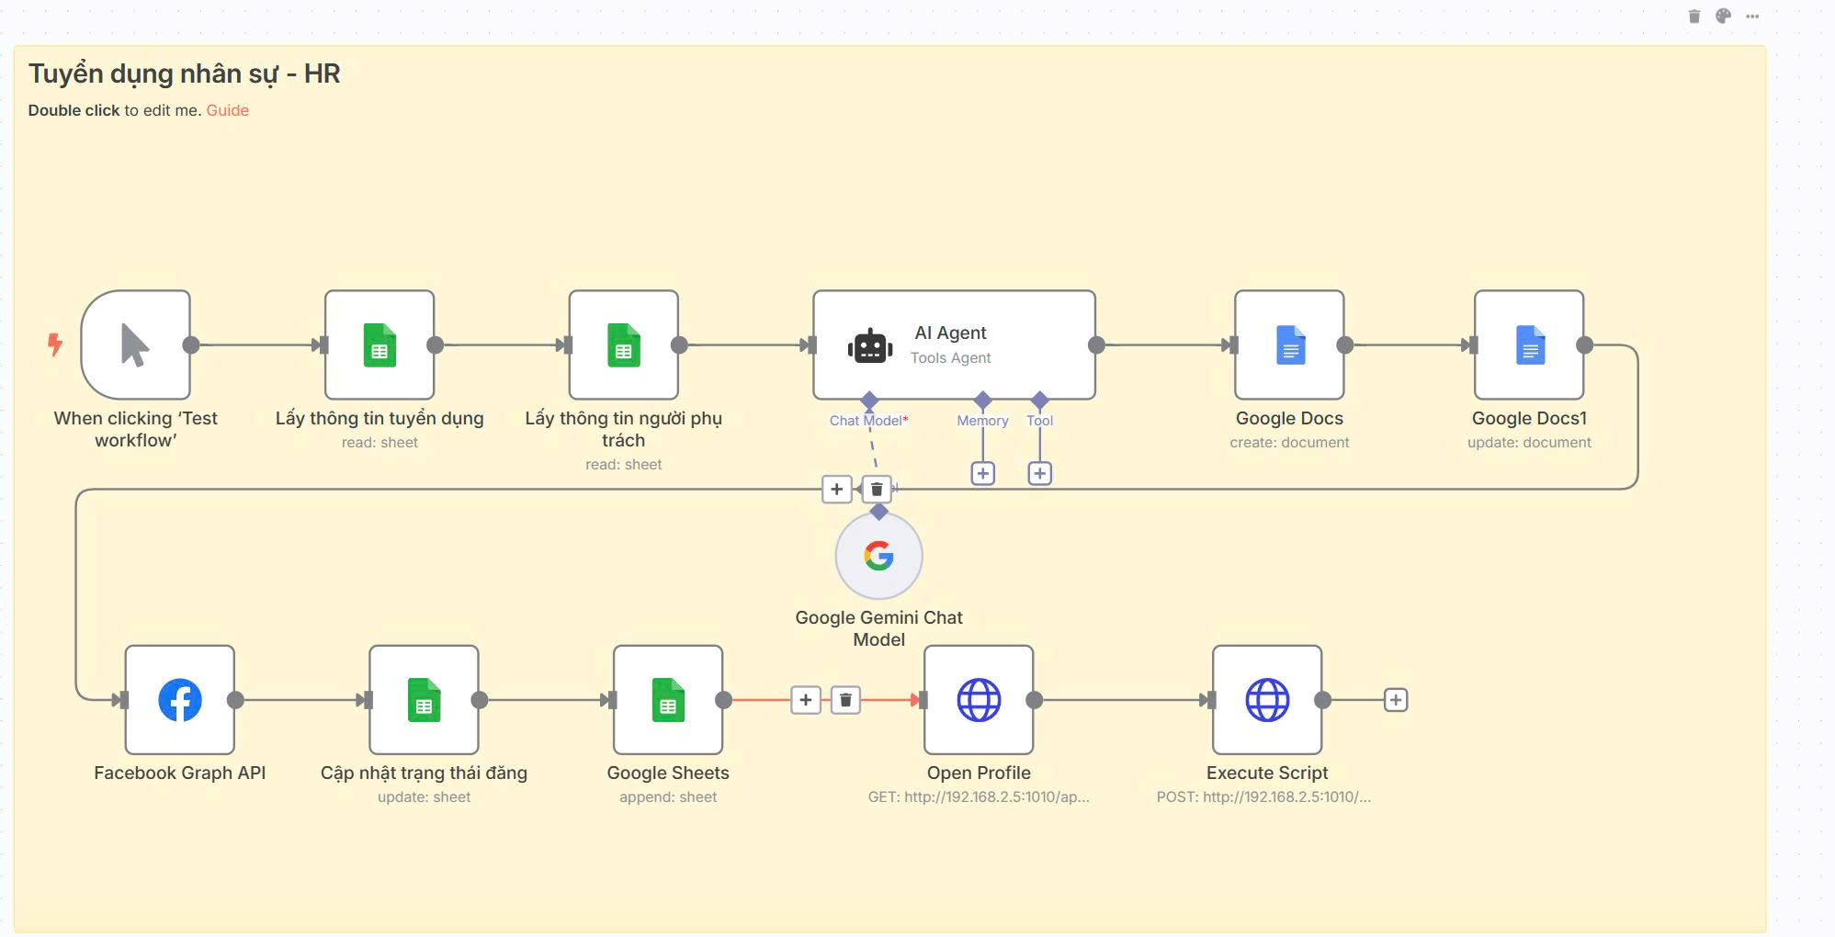Screen dimensions: 1835x937
Task: Select the Execute Script globe node
Action: 1267,700
